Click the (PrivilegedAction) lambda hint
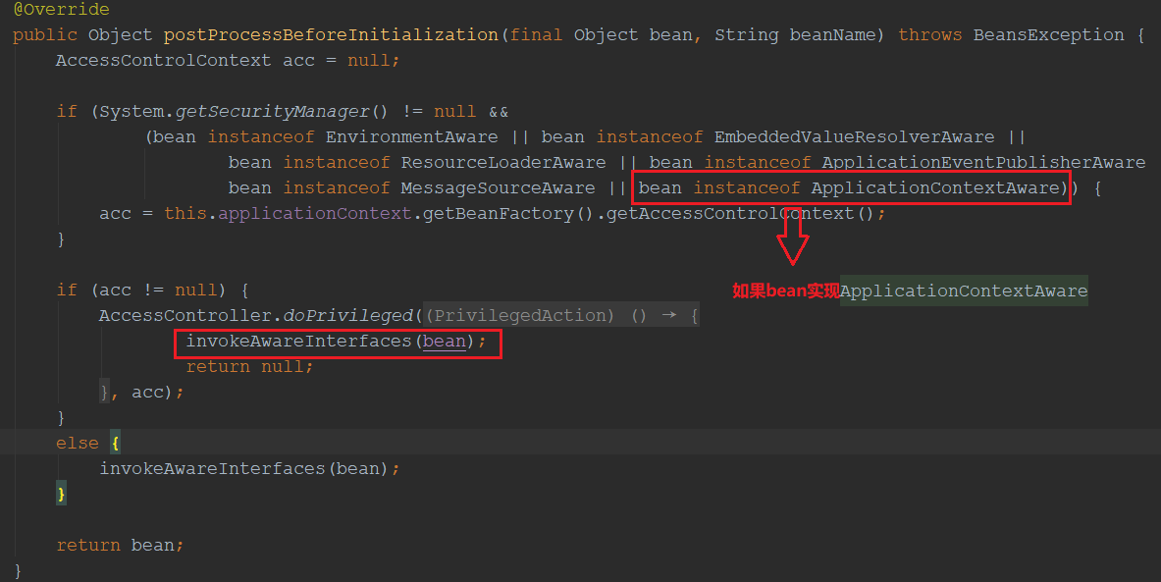The height and width of the screenshot is (582, 1161). (x=520, y=315)
